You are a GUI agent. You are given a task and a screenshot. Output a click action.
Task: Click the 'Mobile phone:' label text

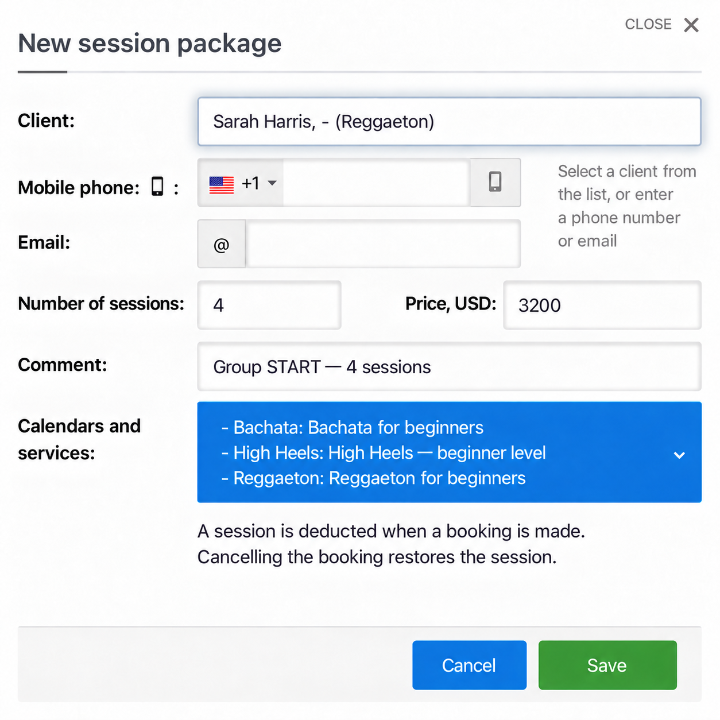tap(79, 187)
